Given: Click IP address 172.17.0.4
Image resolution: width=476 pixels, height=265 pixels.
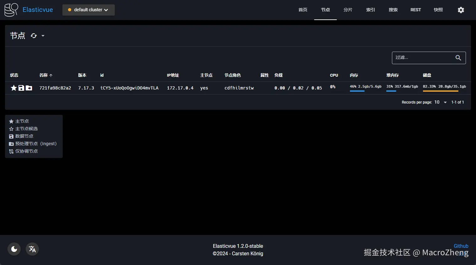Looking at the screenshot, I should (x=180, y=88).
